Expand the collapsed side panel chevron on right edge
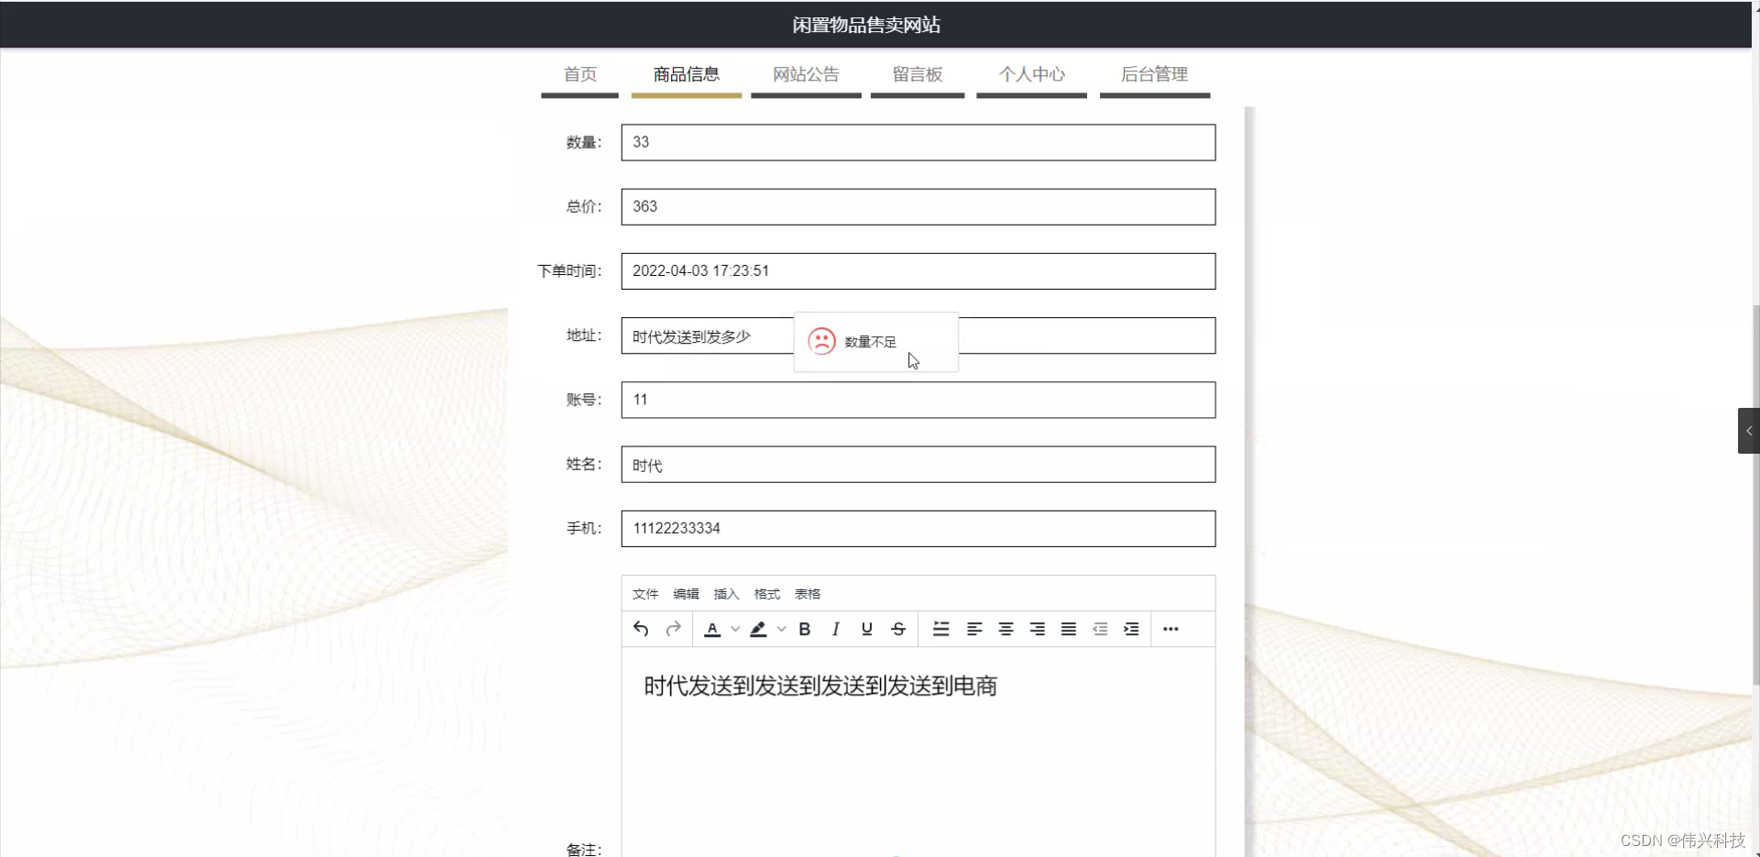Viewport: 1760px width, 857px height. (x=1749, y=430)
